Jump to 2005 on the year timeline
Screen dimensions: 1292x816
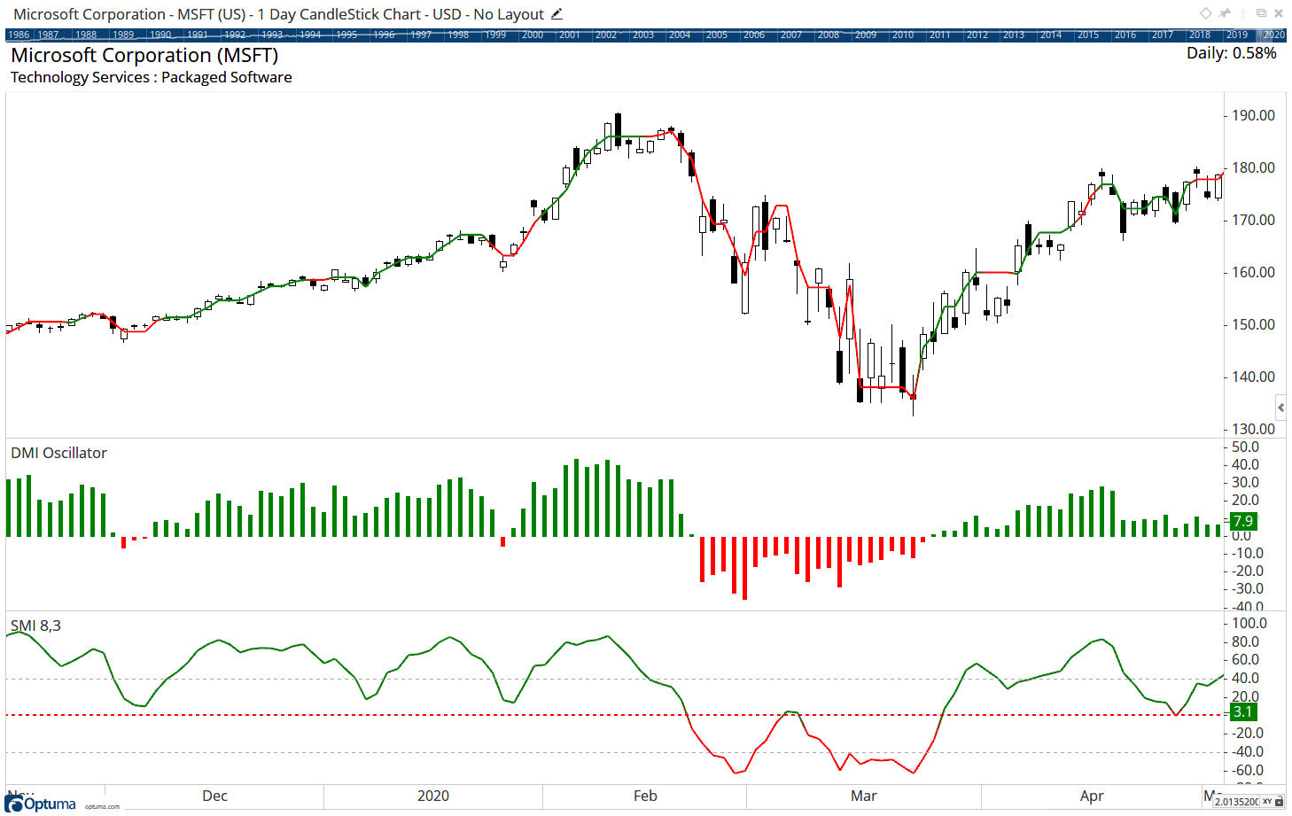tap(717, 35)
